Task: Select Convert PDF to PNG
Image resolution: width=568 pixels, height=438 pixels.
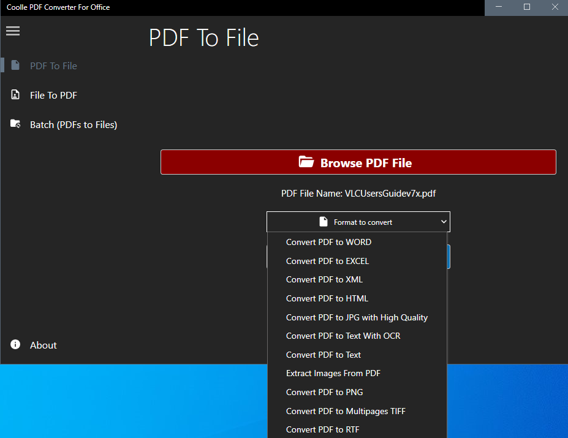Action: [357, 392]
